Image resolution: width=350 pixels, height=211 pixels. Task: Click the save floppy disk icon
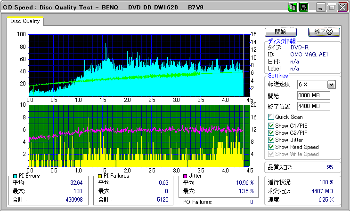(x=303, y=8)
